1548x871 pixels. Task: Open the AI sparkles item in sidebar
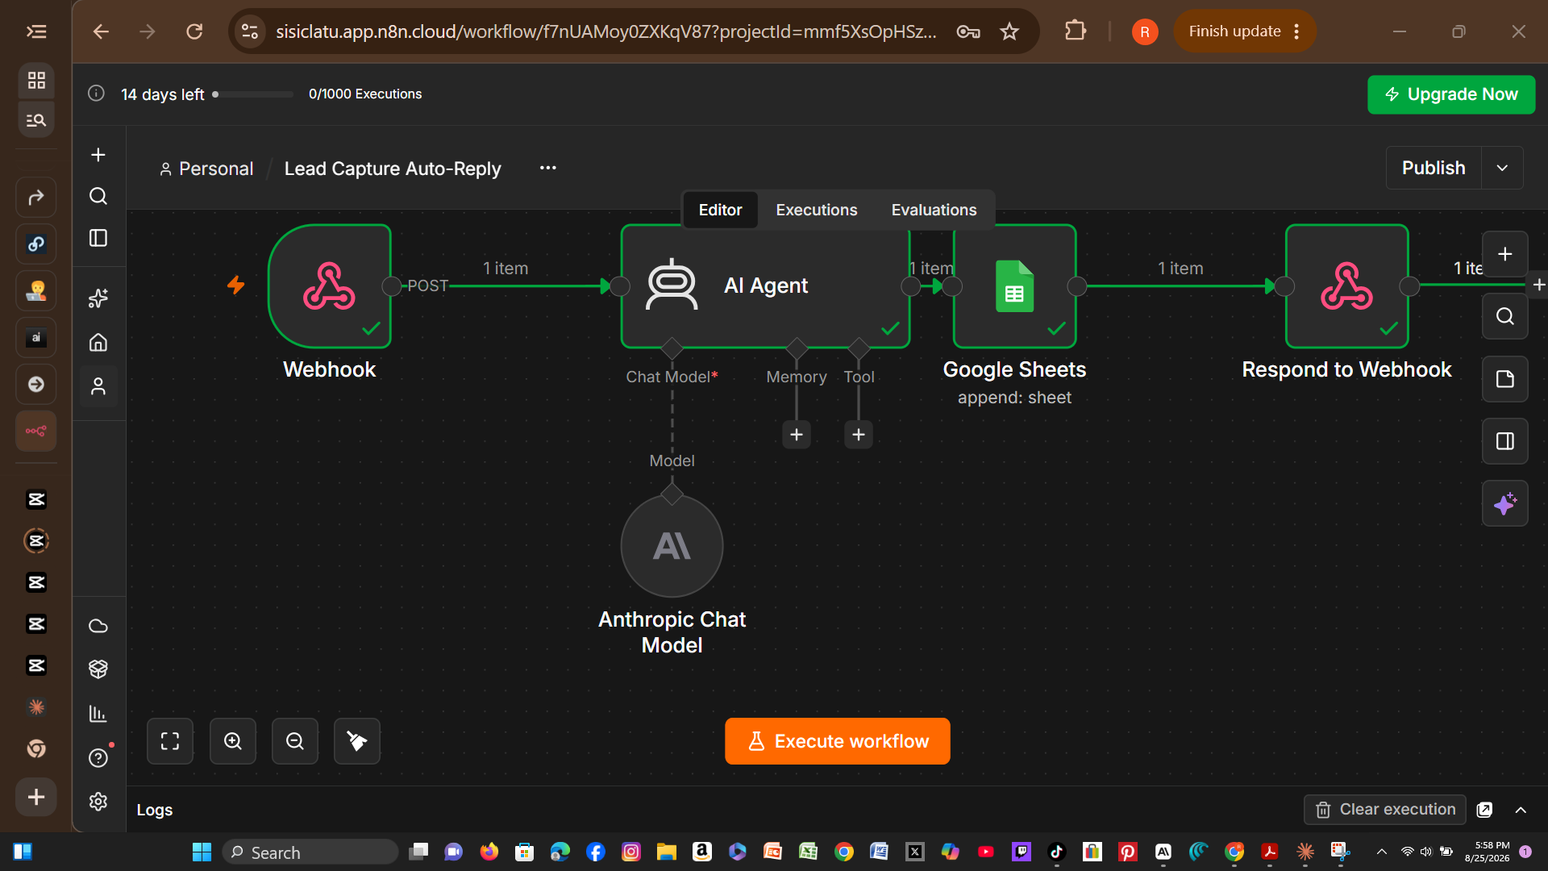tap(98, 298)
